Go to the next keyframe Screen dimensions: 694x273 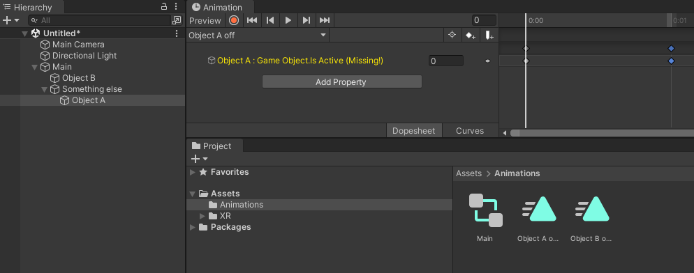pos(307,20)
